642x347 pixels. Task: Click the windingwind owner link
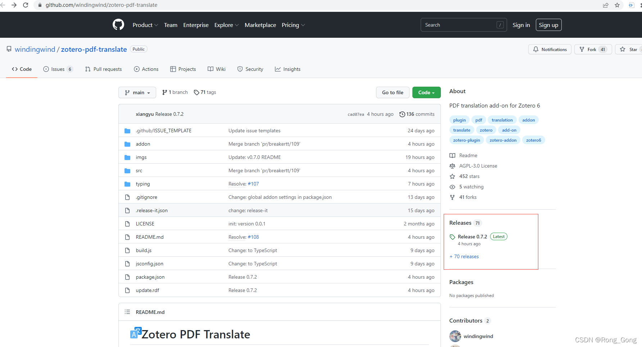[x=35, y=49]
